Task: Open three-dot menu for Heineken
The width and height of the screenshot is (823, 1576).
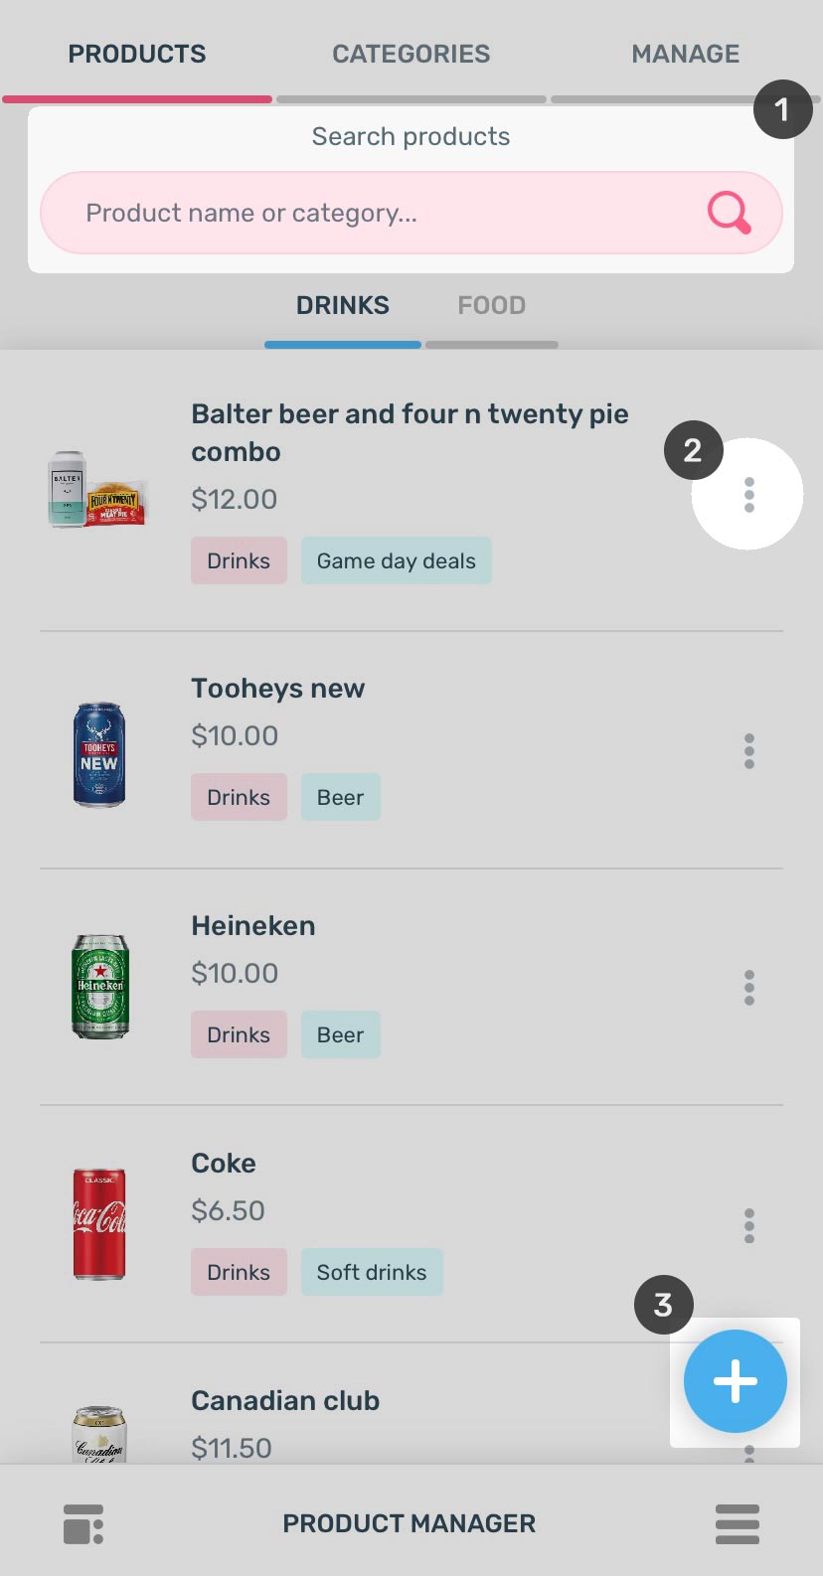Action: coord(748,988)
